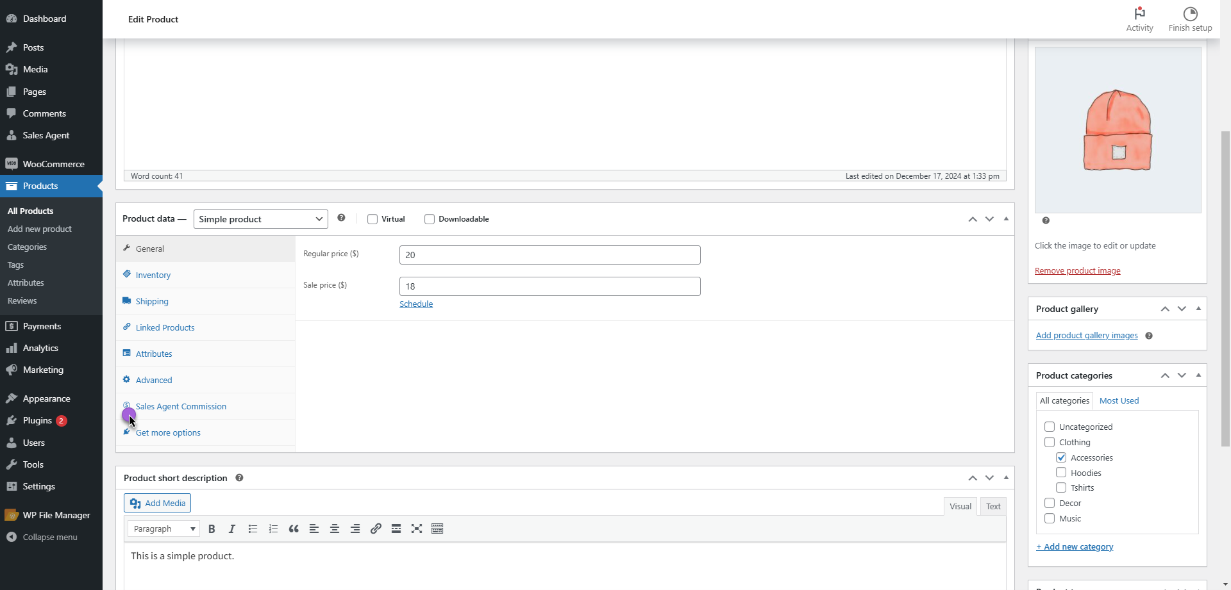Insert a numbered list
1231x590 pixels.
pyautogui.click(x=273, y=529)
